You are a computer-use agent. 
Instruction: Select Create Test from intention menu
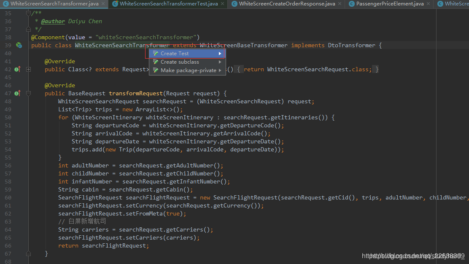[187, 54]
